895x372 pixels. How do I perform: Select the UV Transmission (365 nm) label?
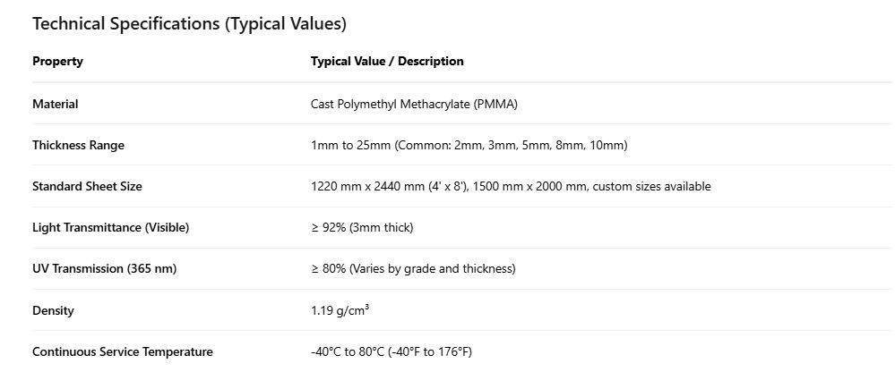(x=103, y=269)
